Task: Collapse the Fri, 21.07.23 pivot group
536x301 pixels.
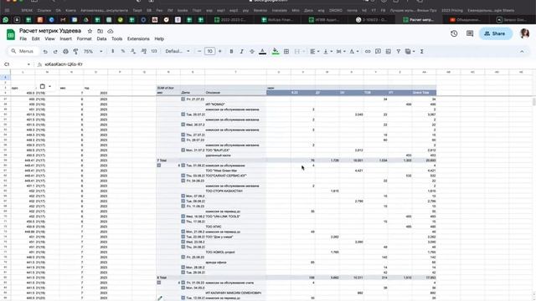Action: pos(183,99)
